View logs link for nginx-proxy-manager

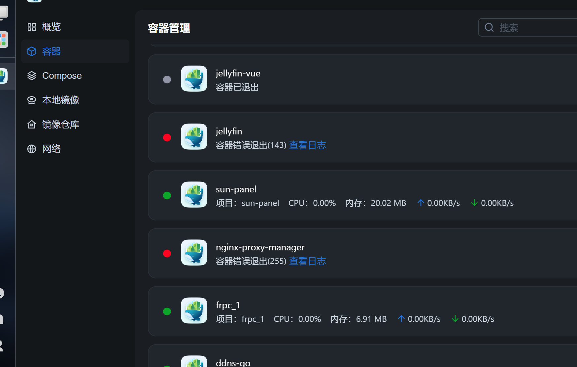(307, 261)
